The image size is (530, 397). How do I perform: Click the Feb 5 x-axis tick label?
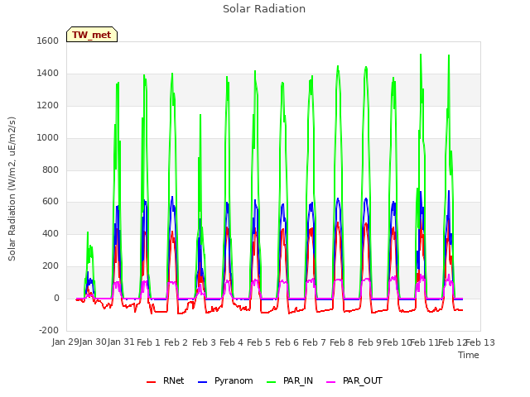pyautogui.click(x=258, y=342)
